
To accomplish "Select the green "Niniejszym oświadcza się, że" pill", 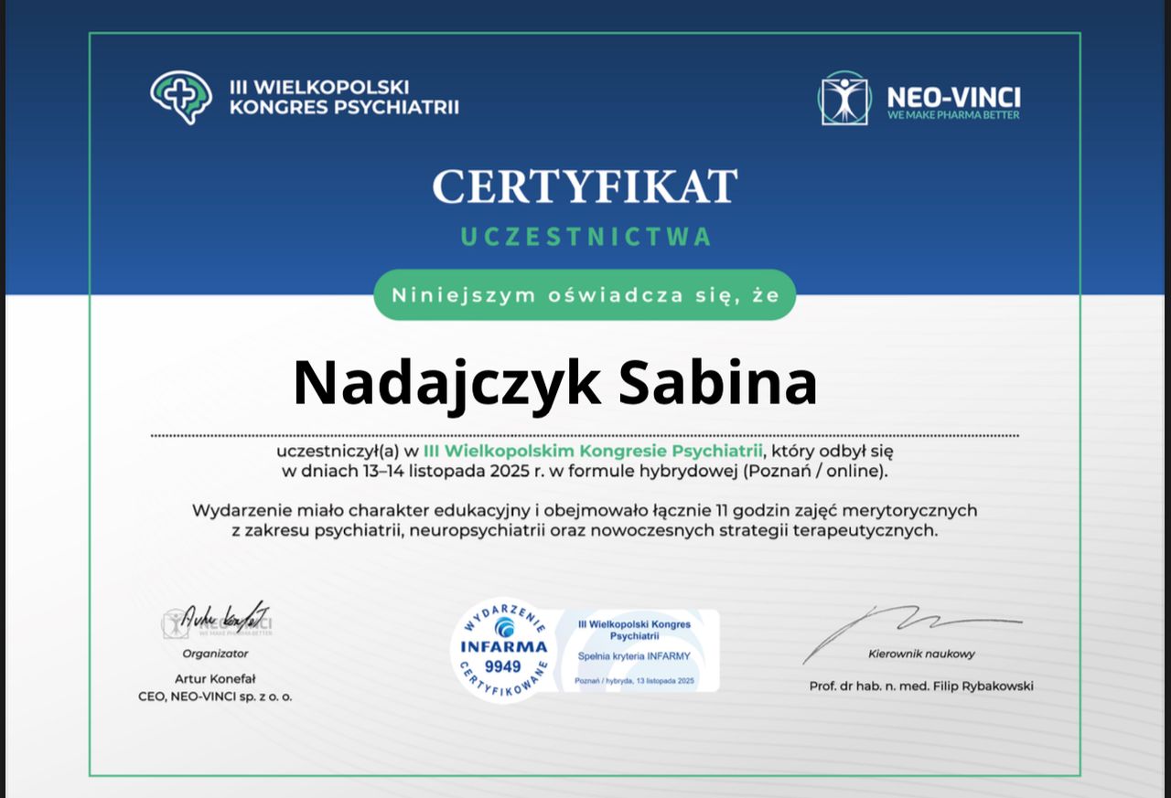I will click(585, 295).
